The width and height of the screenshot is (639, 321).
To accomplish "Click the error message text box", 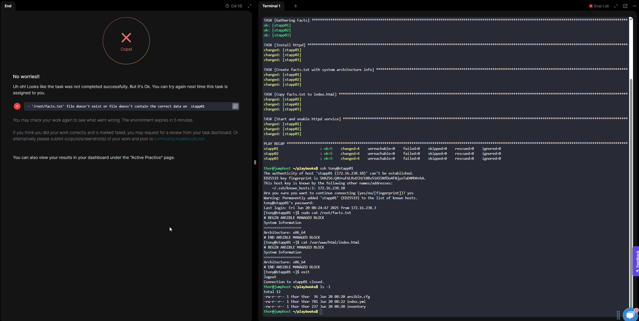I will pyautogui.click(x=127, y=106).
